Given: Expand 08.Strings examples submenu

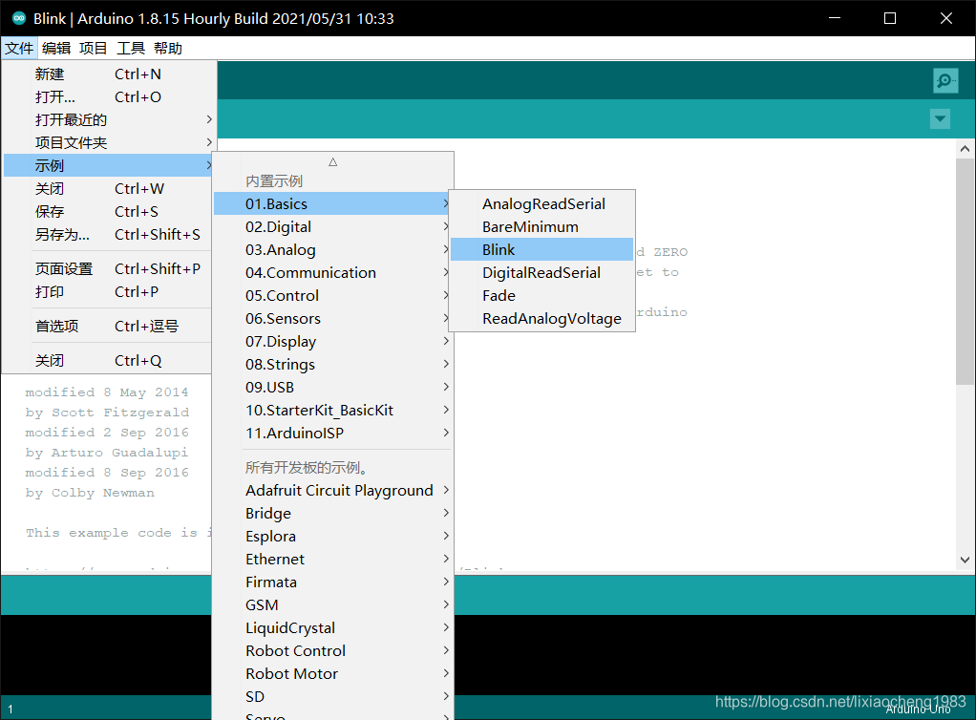Looking at the screenshot, I should point(332,364).
